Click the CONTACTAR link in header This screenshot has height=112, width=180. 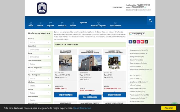(117, 7)
